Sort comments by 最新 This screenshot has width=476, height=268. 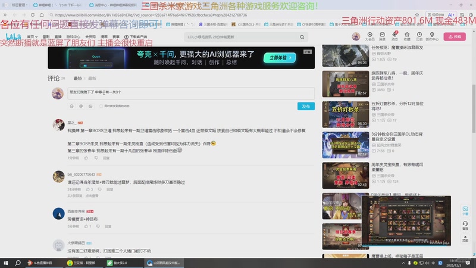click(x=92, y=79)
